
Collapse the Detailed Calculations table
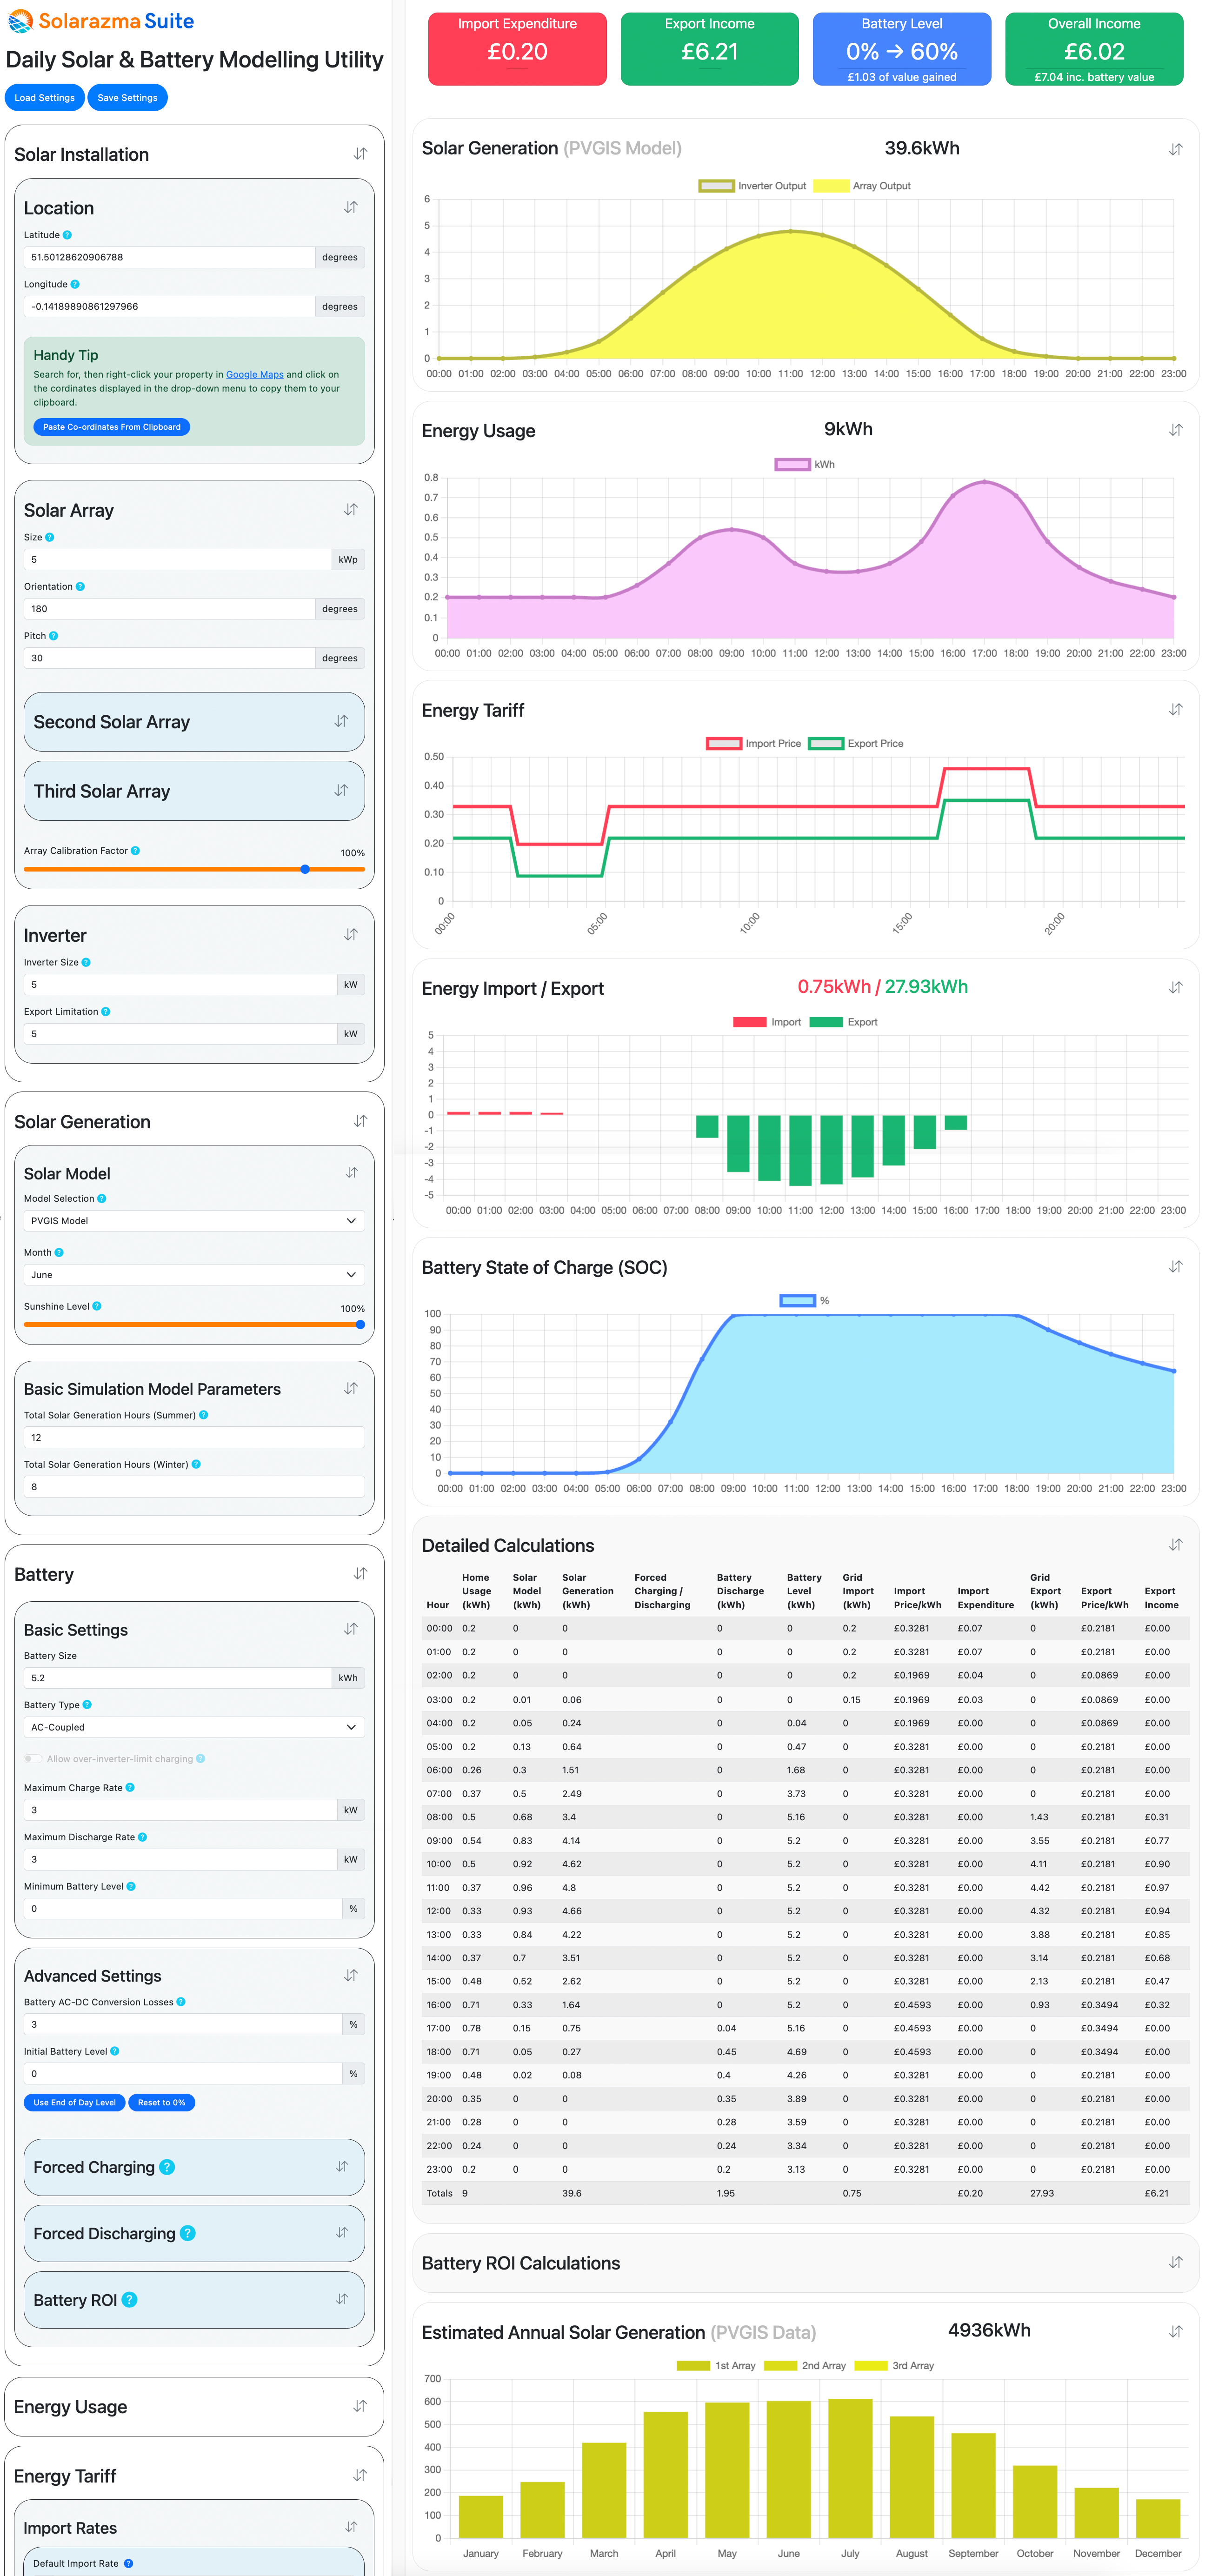(1176, 1545)
